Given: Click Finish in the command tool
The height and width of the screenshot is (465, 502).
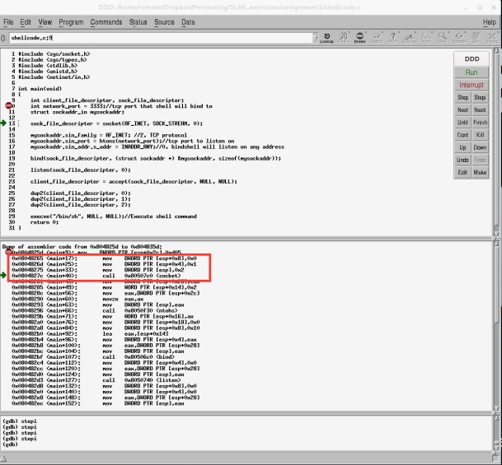Looking at the screenshot, I should tap(480, 122).
